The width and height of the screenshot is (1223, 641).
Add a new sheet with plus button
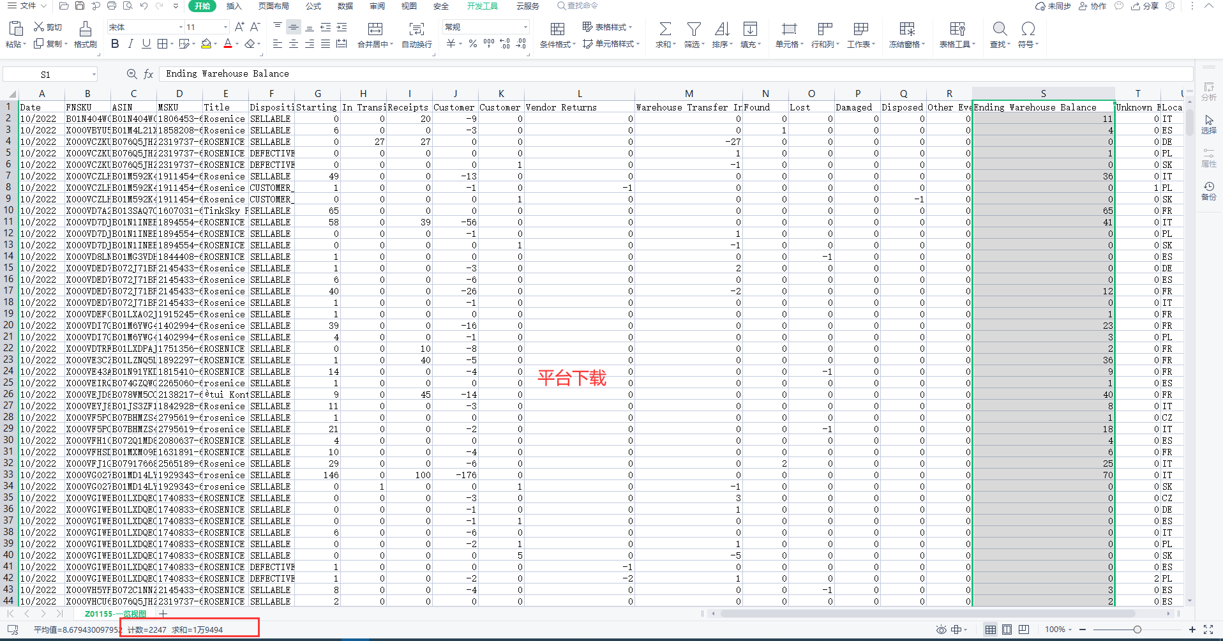tap(163, 614)
